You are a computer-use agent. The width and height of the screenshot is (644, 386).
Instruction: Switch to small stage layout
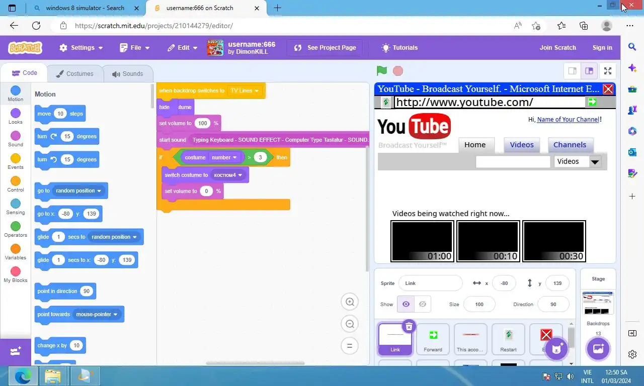[572, 71]
